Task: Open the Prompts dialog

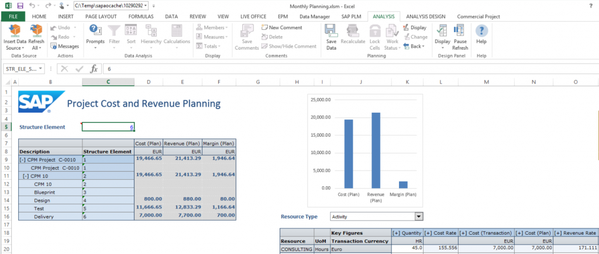Action: (x=95, y=30)
